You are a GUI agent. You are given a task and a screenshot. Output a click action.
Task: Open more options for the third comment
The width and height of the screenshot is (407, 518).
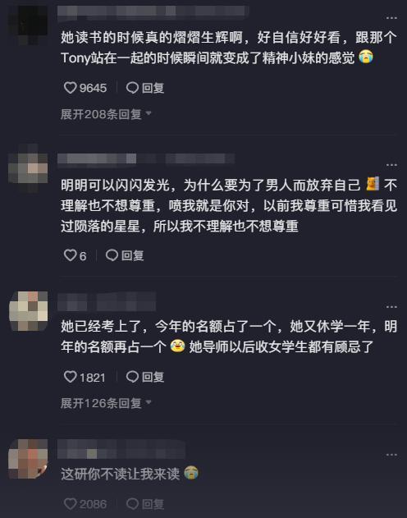coord(391,307)
